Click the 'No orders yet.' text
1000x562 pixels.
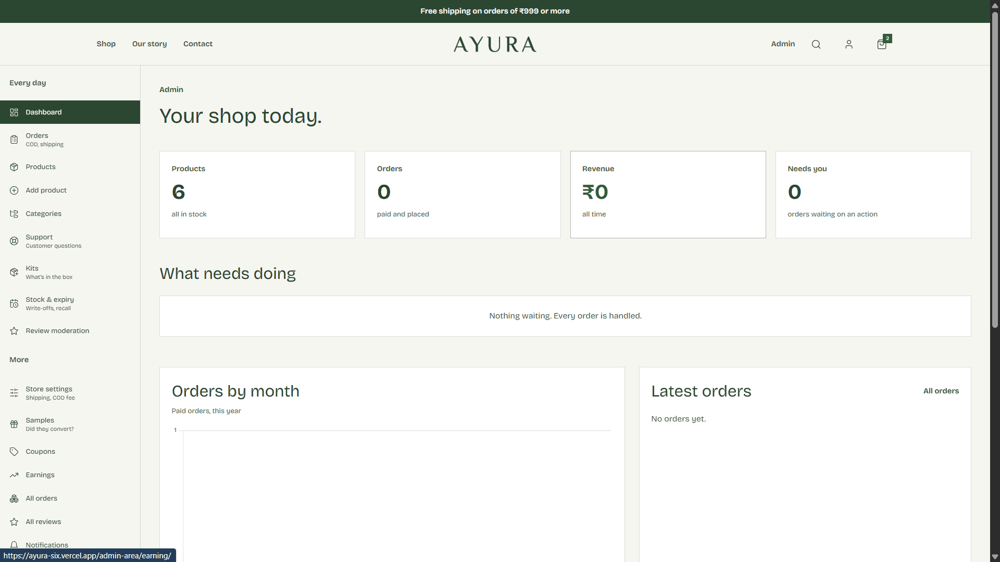point(679,419)
